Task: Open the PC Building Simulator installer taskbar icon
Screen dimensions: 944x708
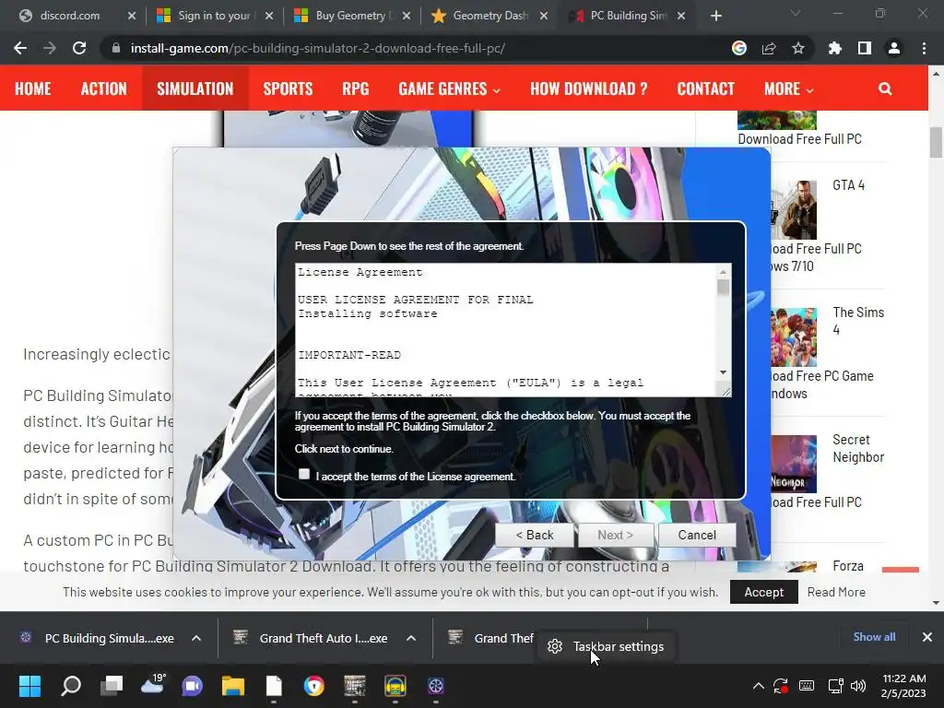Action: tap(436, 686)
